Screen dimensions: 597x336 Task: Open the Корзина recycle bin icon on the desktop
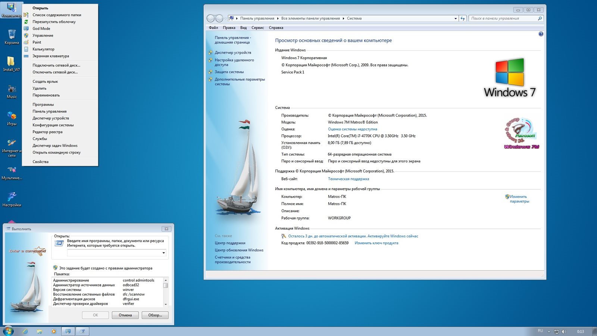click(x=12, y=37)
